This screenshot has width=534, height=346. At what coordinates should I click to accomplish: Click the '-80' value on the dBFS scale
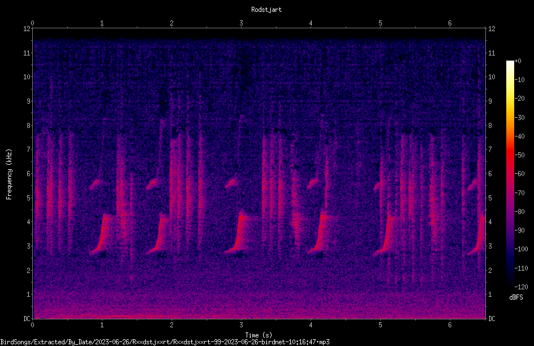tap(519, 212)
